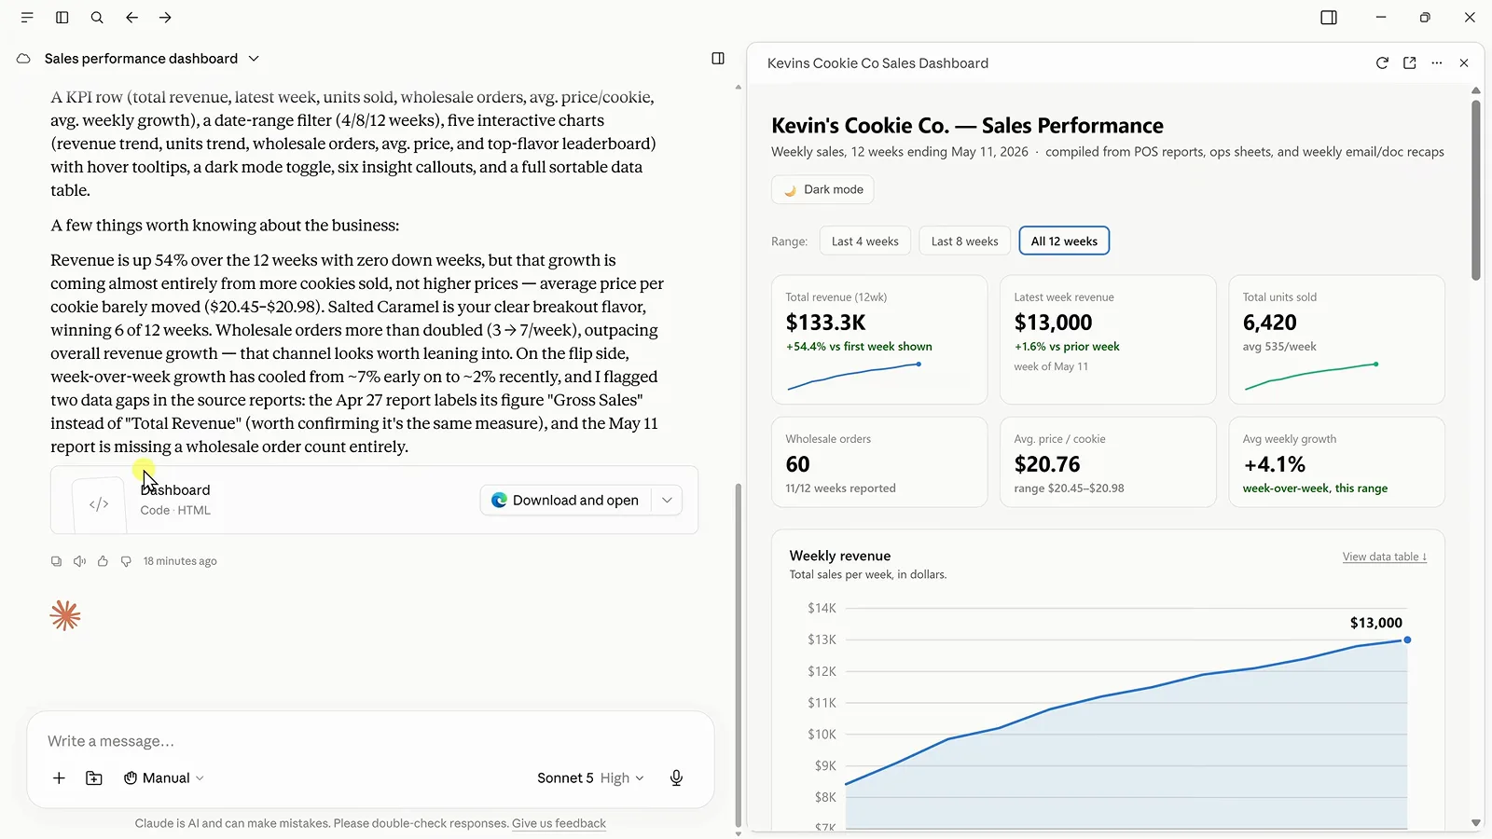Collapse the artifact pane icon above chat

(x=718, y=58)
